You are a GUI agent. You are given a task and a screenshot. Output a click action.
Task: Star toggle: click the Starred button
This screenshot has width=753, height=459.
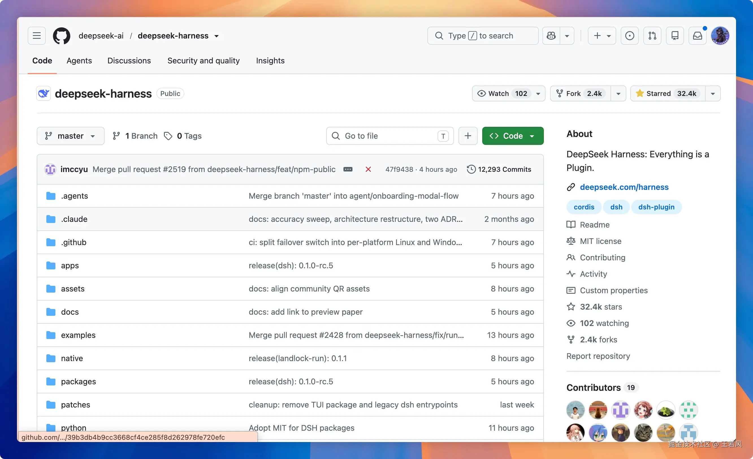click(x=668, y=93)
